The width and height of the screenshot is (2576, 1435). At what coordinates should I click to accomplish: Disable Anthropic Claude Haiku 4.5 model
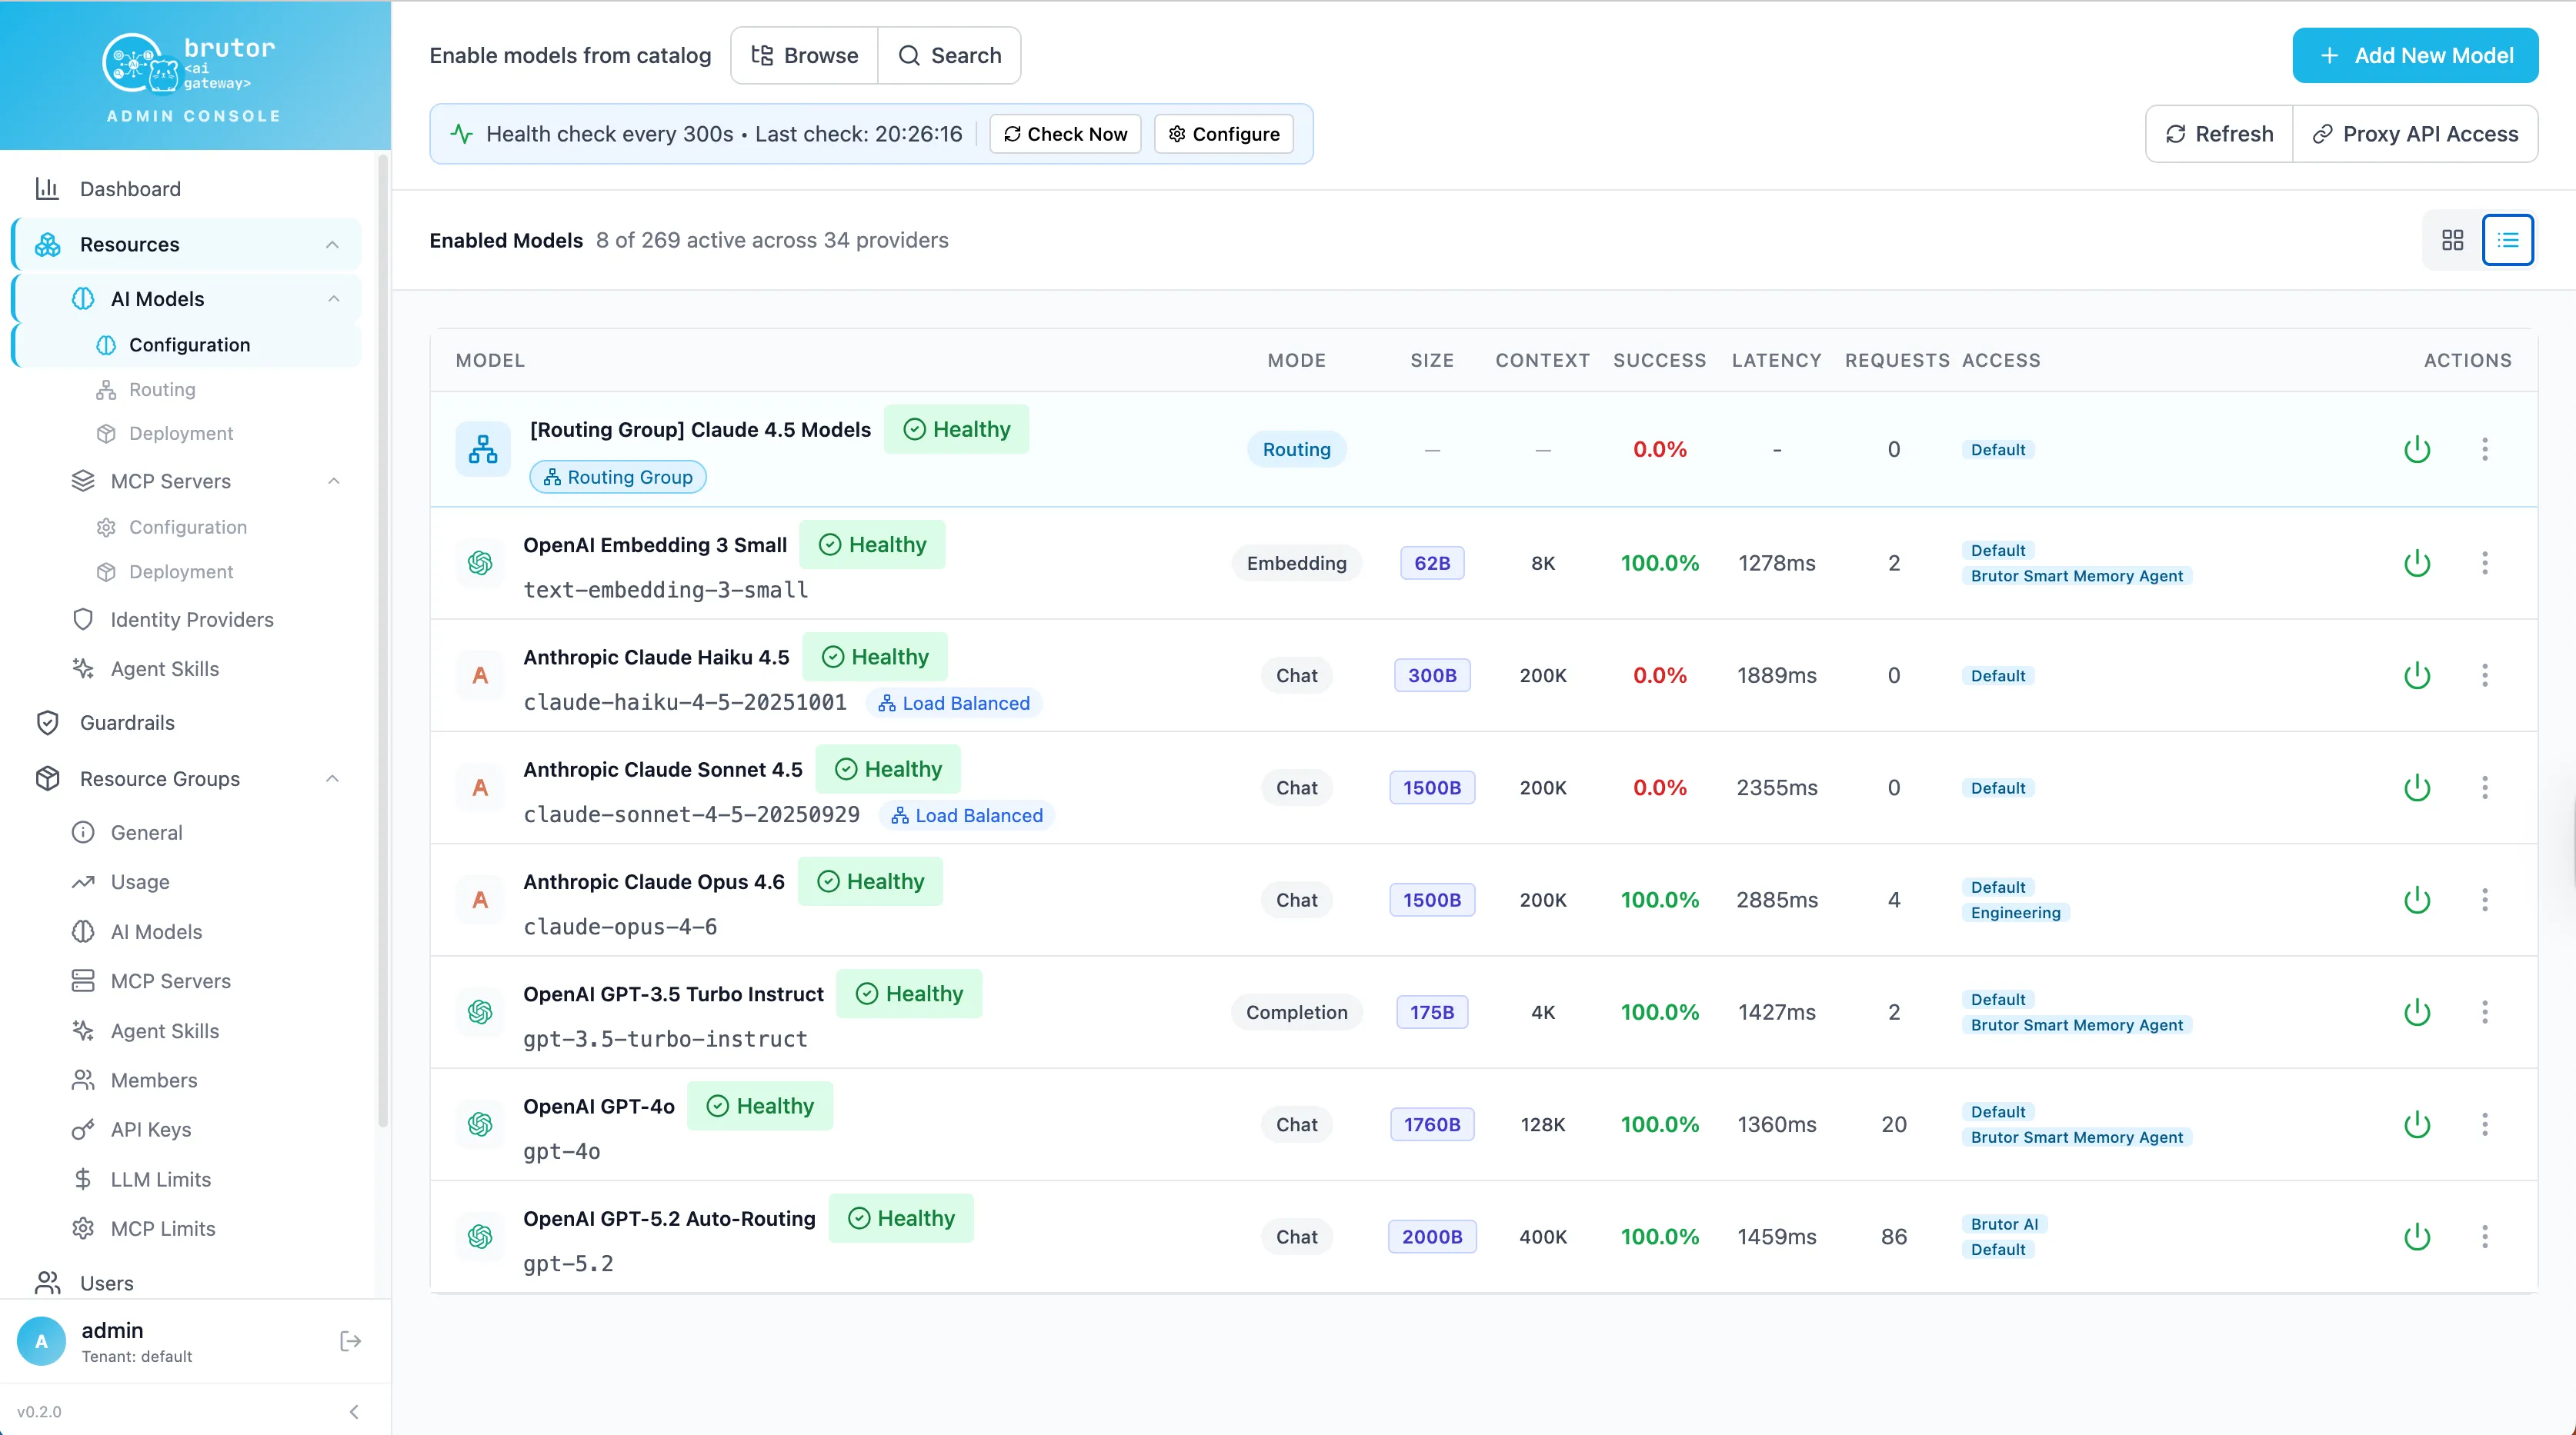coord(2417,675)
